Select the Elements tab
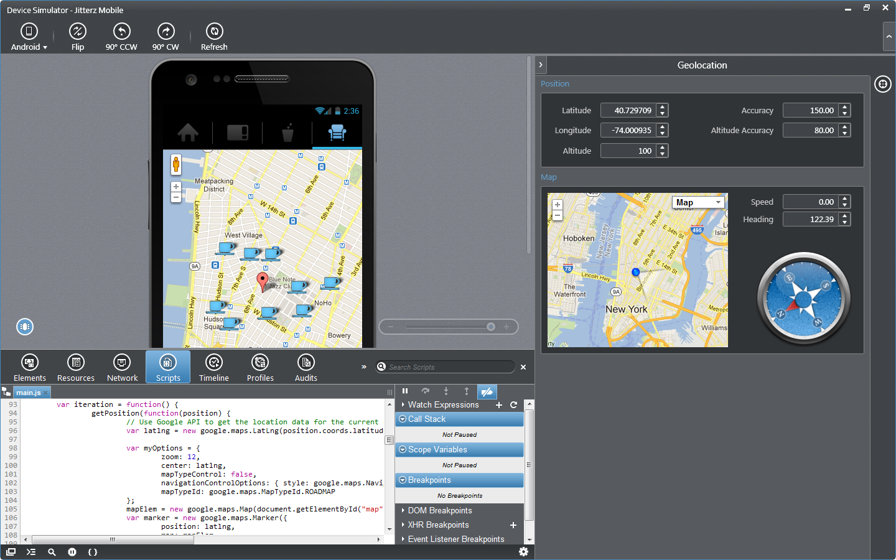The width and height of the screenshot is (896, 560). (30, 367)
